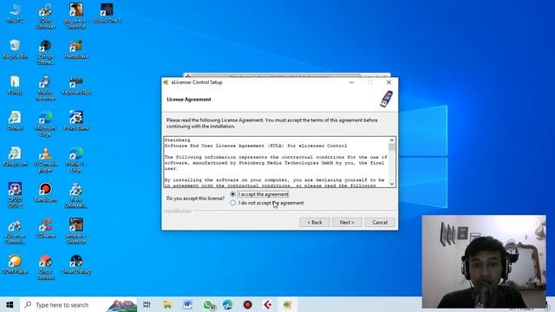Select the CPUID CPU-Z desktop shortcut

(x=15, y=195)
